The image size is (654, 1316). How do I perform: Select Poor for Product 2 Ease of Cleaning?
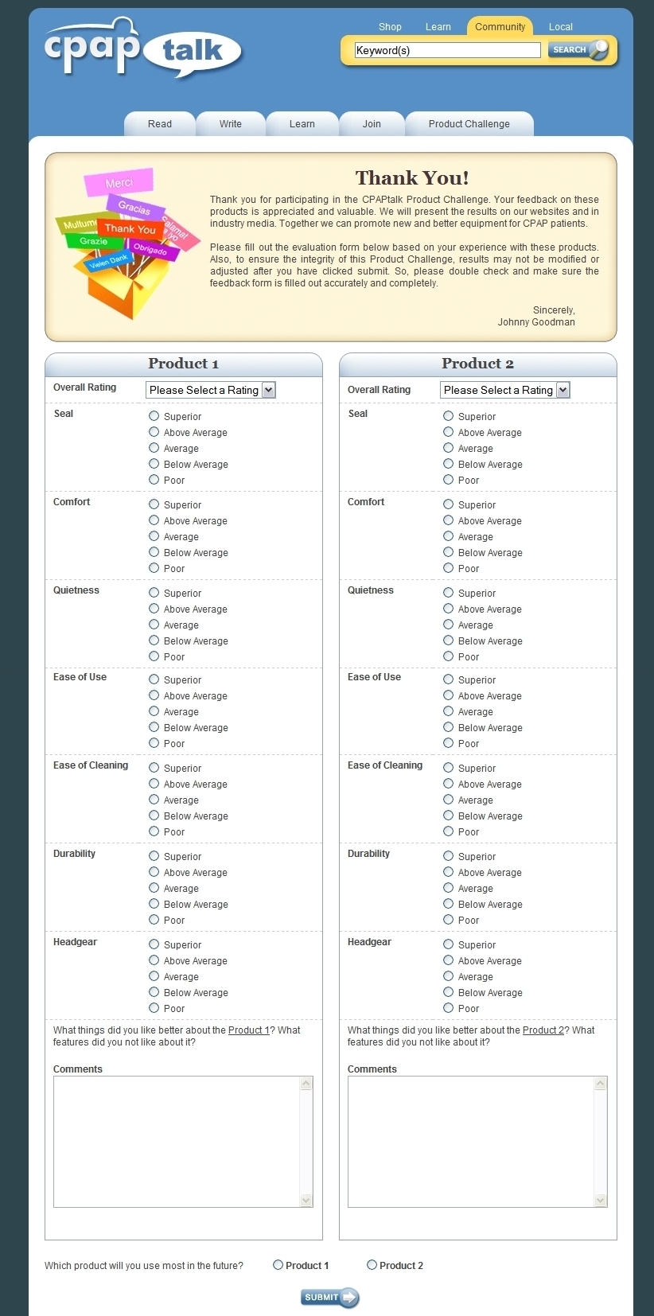coord(449,831)
